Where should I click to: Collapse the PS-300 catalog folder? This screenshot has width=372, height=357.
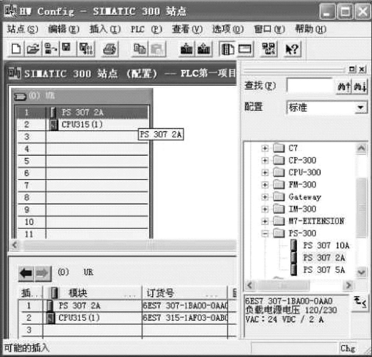tap(265, 234)
